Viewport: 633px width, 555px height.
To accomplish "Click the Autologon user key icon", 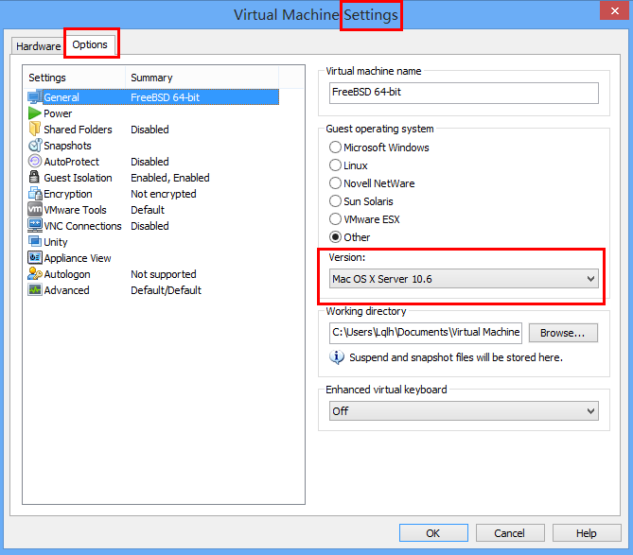I will point(35,274).
